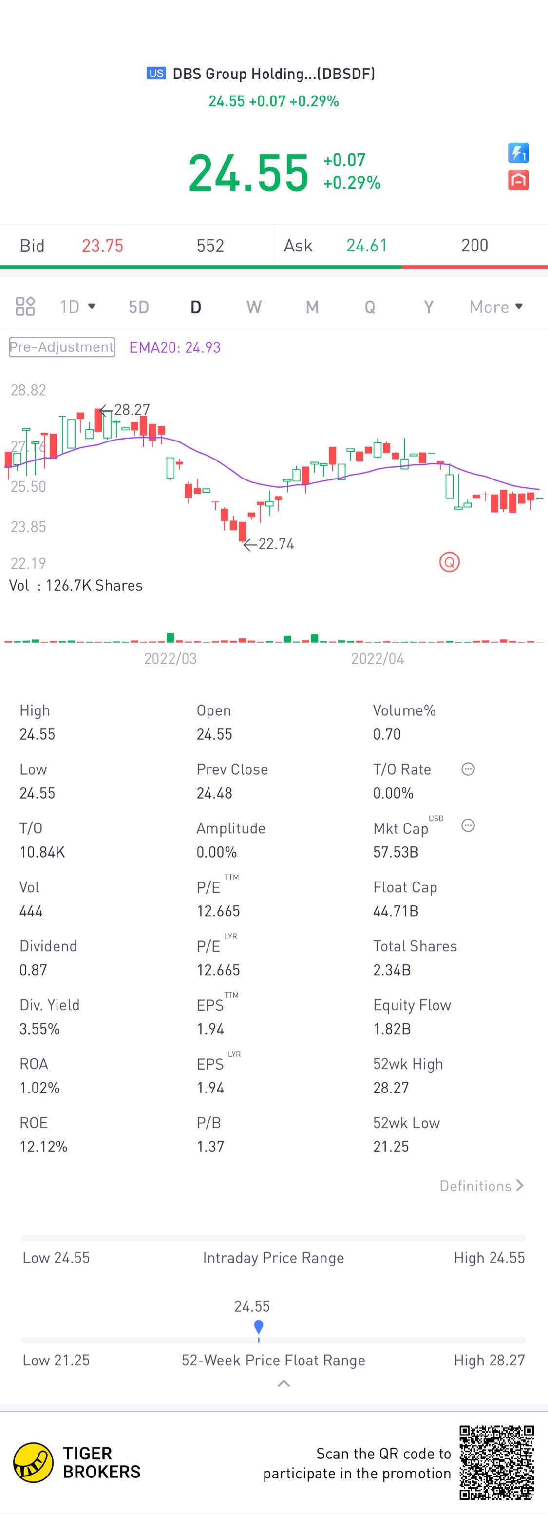Tap the QR code image

496,1462
